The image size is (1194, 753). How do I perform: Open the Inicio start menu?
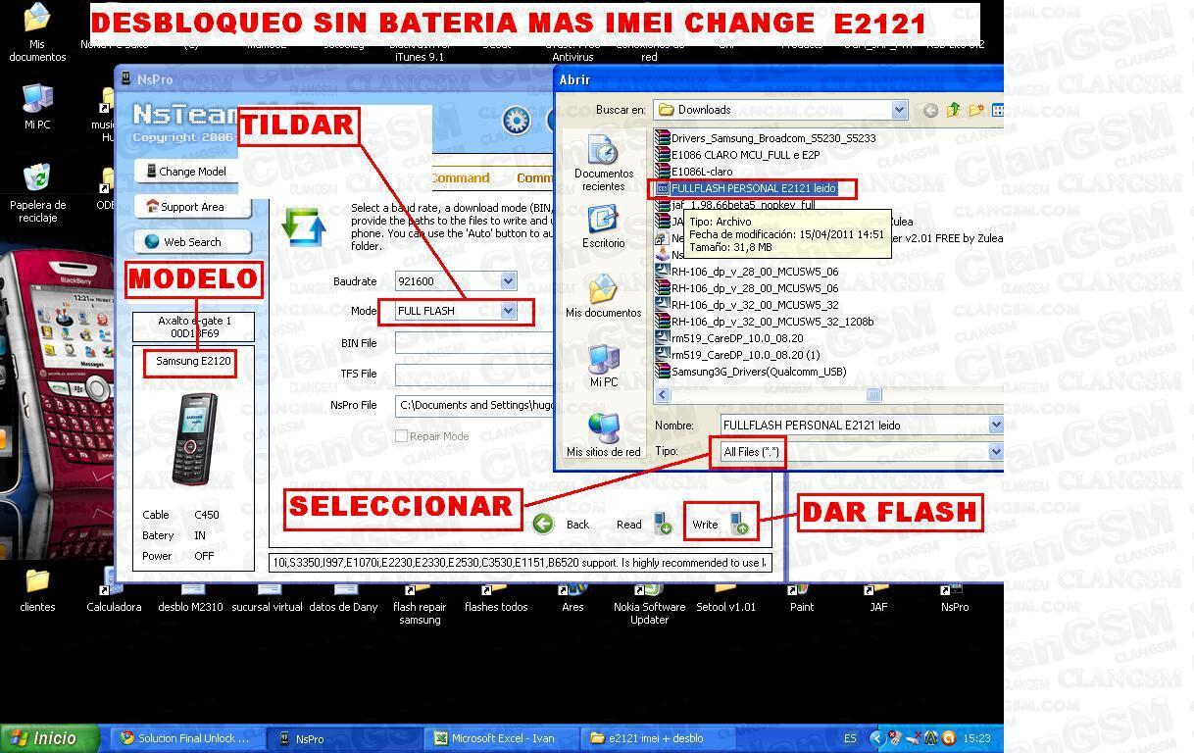(50, 738)
